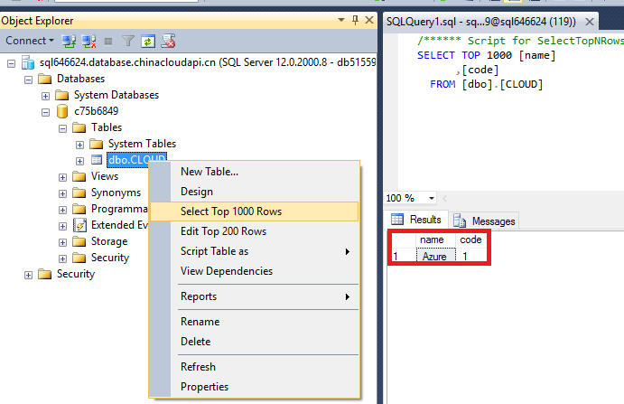Open the Reports submenu

(x=255, y=296)
